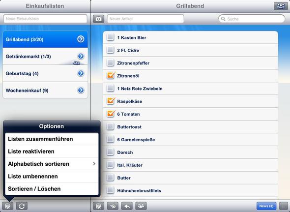The width and height of the screenshot is (290, 212).
Task: Click the minimize button beside News
Action: click(x=283, y=206)
